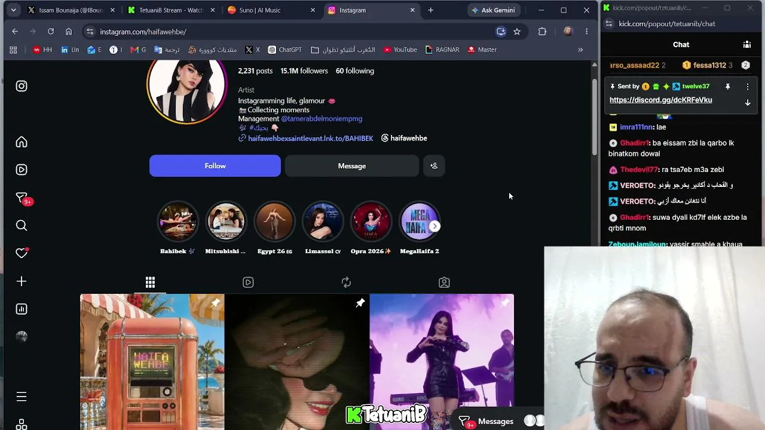Message the haifawehbe account

[x=352, y=166]
